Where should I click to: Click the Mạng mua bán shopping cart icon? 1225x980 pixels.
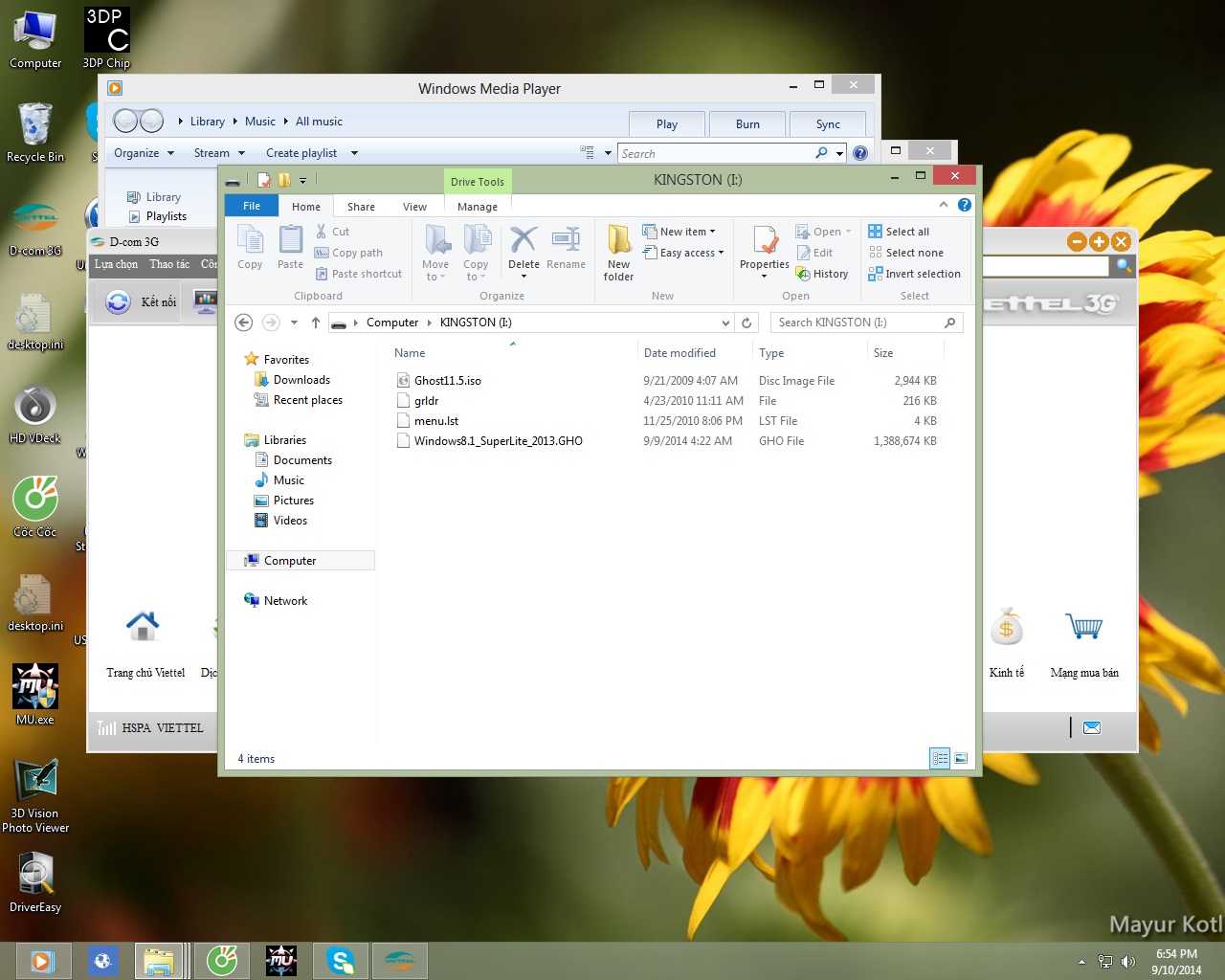pos(1084,628)
